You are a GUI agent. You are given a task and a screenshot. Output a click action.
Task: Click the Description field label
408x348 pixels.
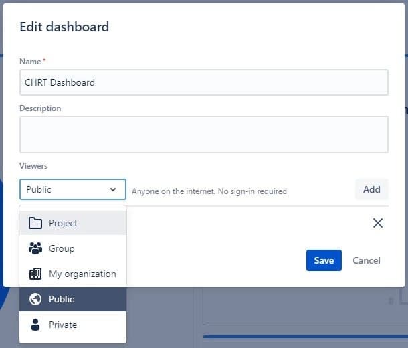[40, 108]
